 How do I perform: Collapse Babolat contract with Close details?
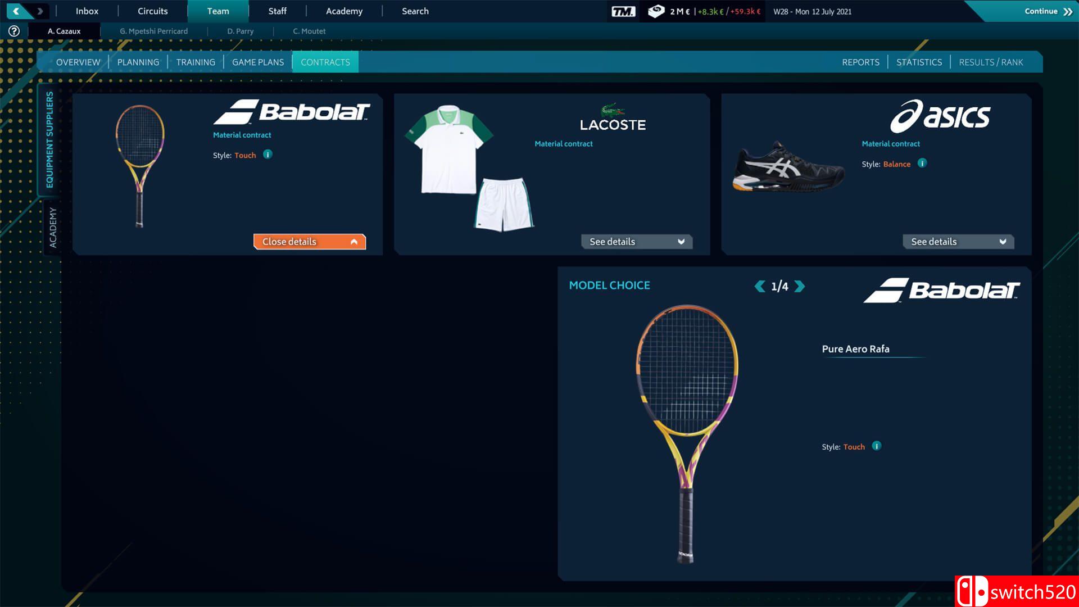(309, 242)
